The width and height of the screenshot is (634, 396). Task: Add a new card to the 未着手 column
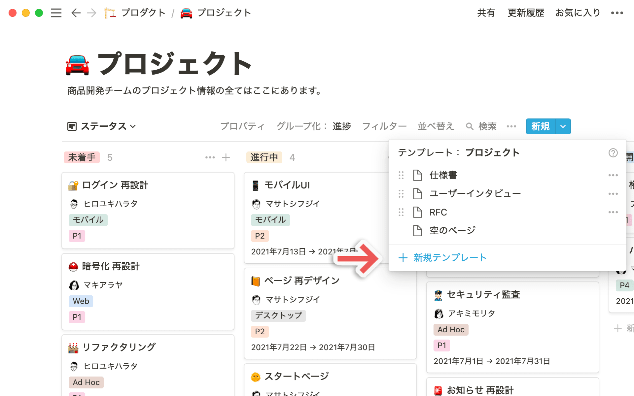pos(226,157)
